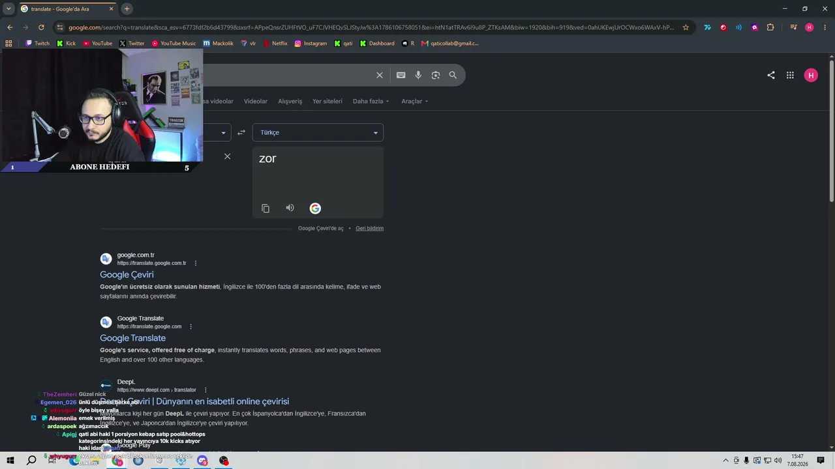Share this search results page
This screenshot has height=469, width=835.
pyautogui.click(x=771, y=75)
